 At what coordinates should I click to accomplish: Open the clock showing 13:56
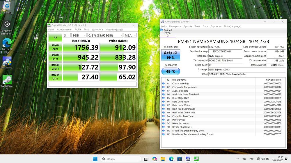[278, 159]
